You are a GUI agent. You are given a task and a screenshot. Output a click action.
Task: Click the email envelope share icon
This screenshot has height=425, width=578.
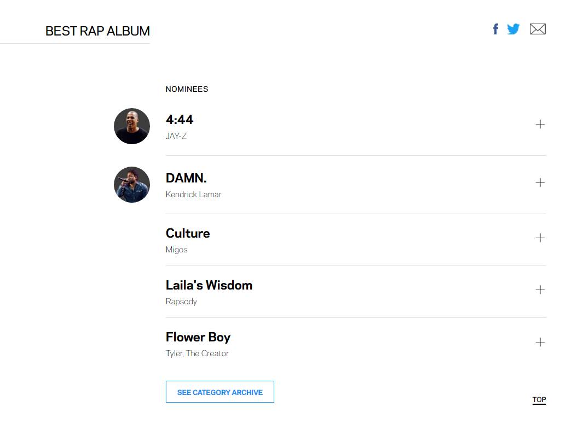(537, 29)
